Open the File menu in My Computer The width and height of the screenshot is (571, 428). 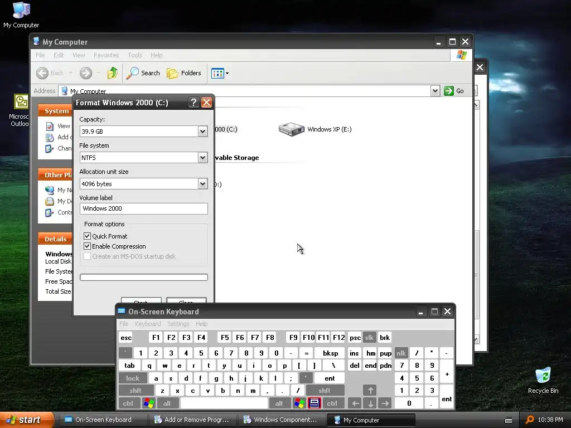click(40, 55)
